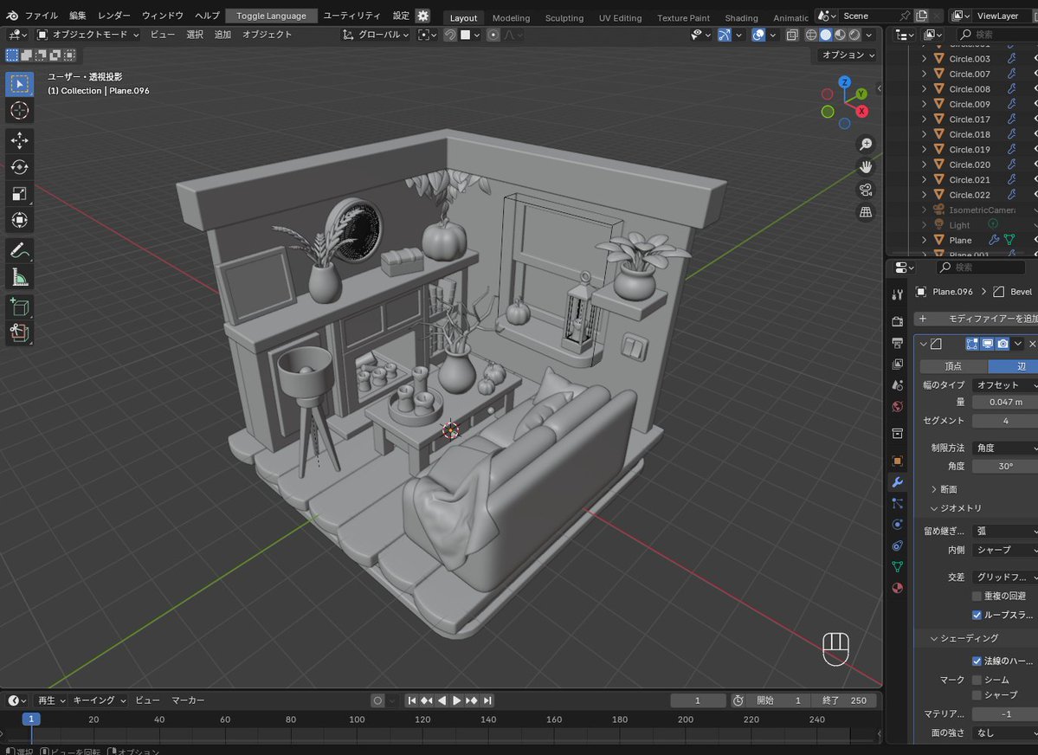Click the settings gear icon in top bar

click(423, 16)
